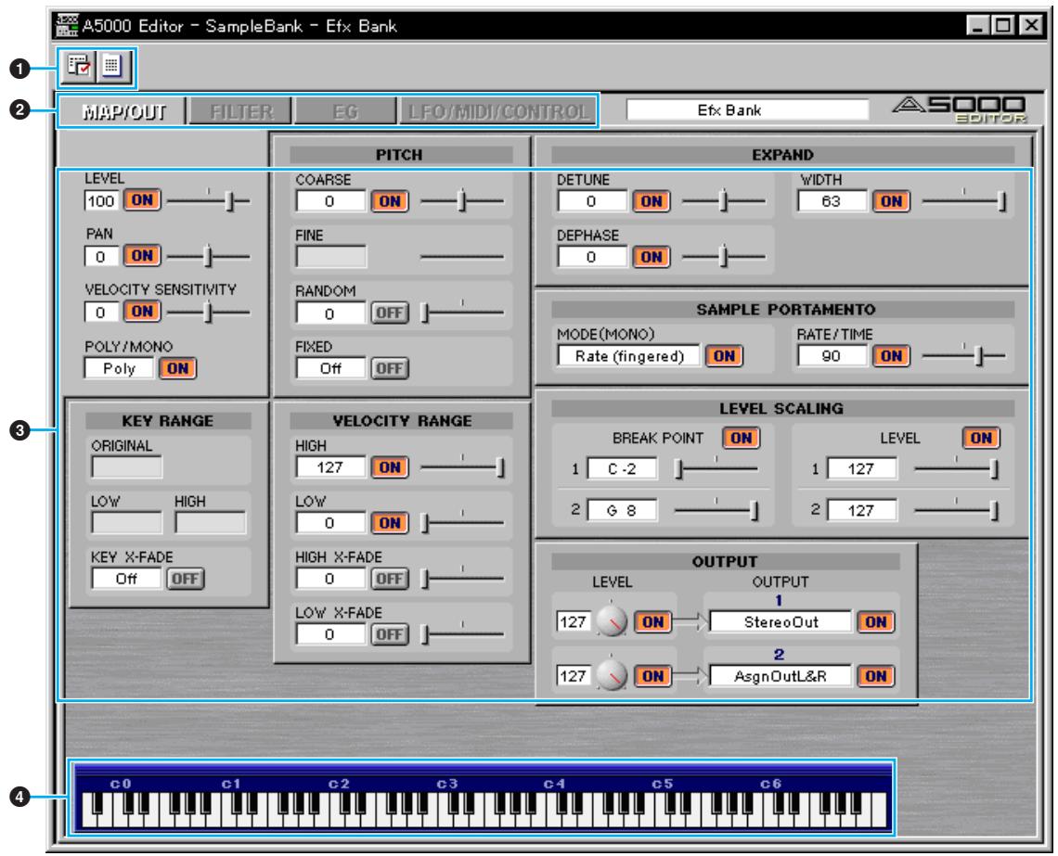Open the FIXED pitch Off selector
Image resolution: width=1058 pixels, height=856 pixels.
(x=330, y=368)
